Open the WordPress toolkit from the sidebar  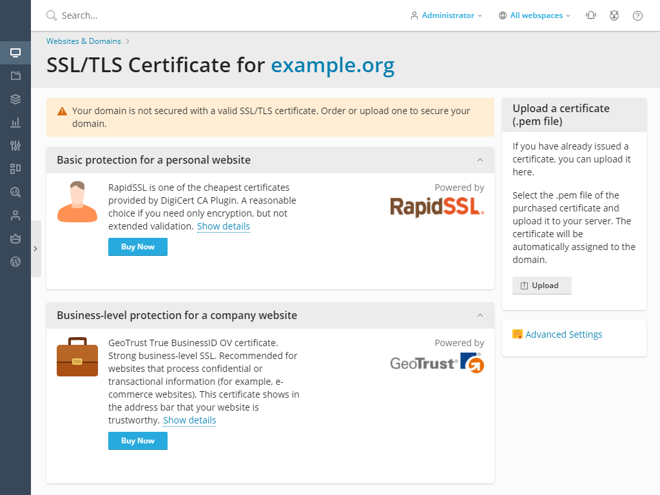click(x=15, y=262)
